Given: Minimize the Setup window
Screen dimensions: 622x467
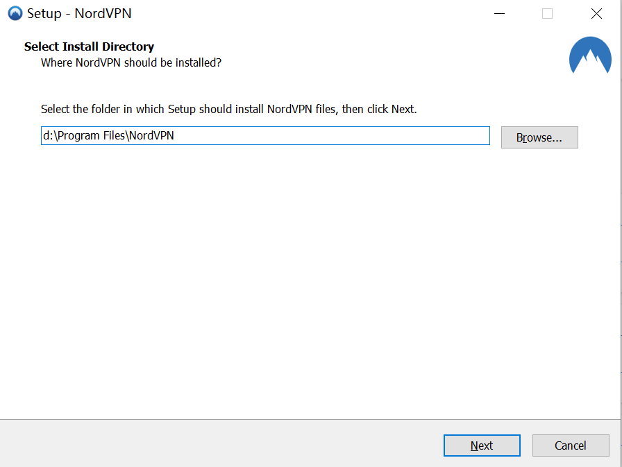Looking at the screenshot, I should point(499,13).
